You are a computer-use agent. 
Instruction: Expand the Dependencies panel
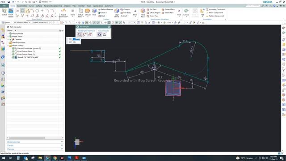(x=35, y=142)
